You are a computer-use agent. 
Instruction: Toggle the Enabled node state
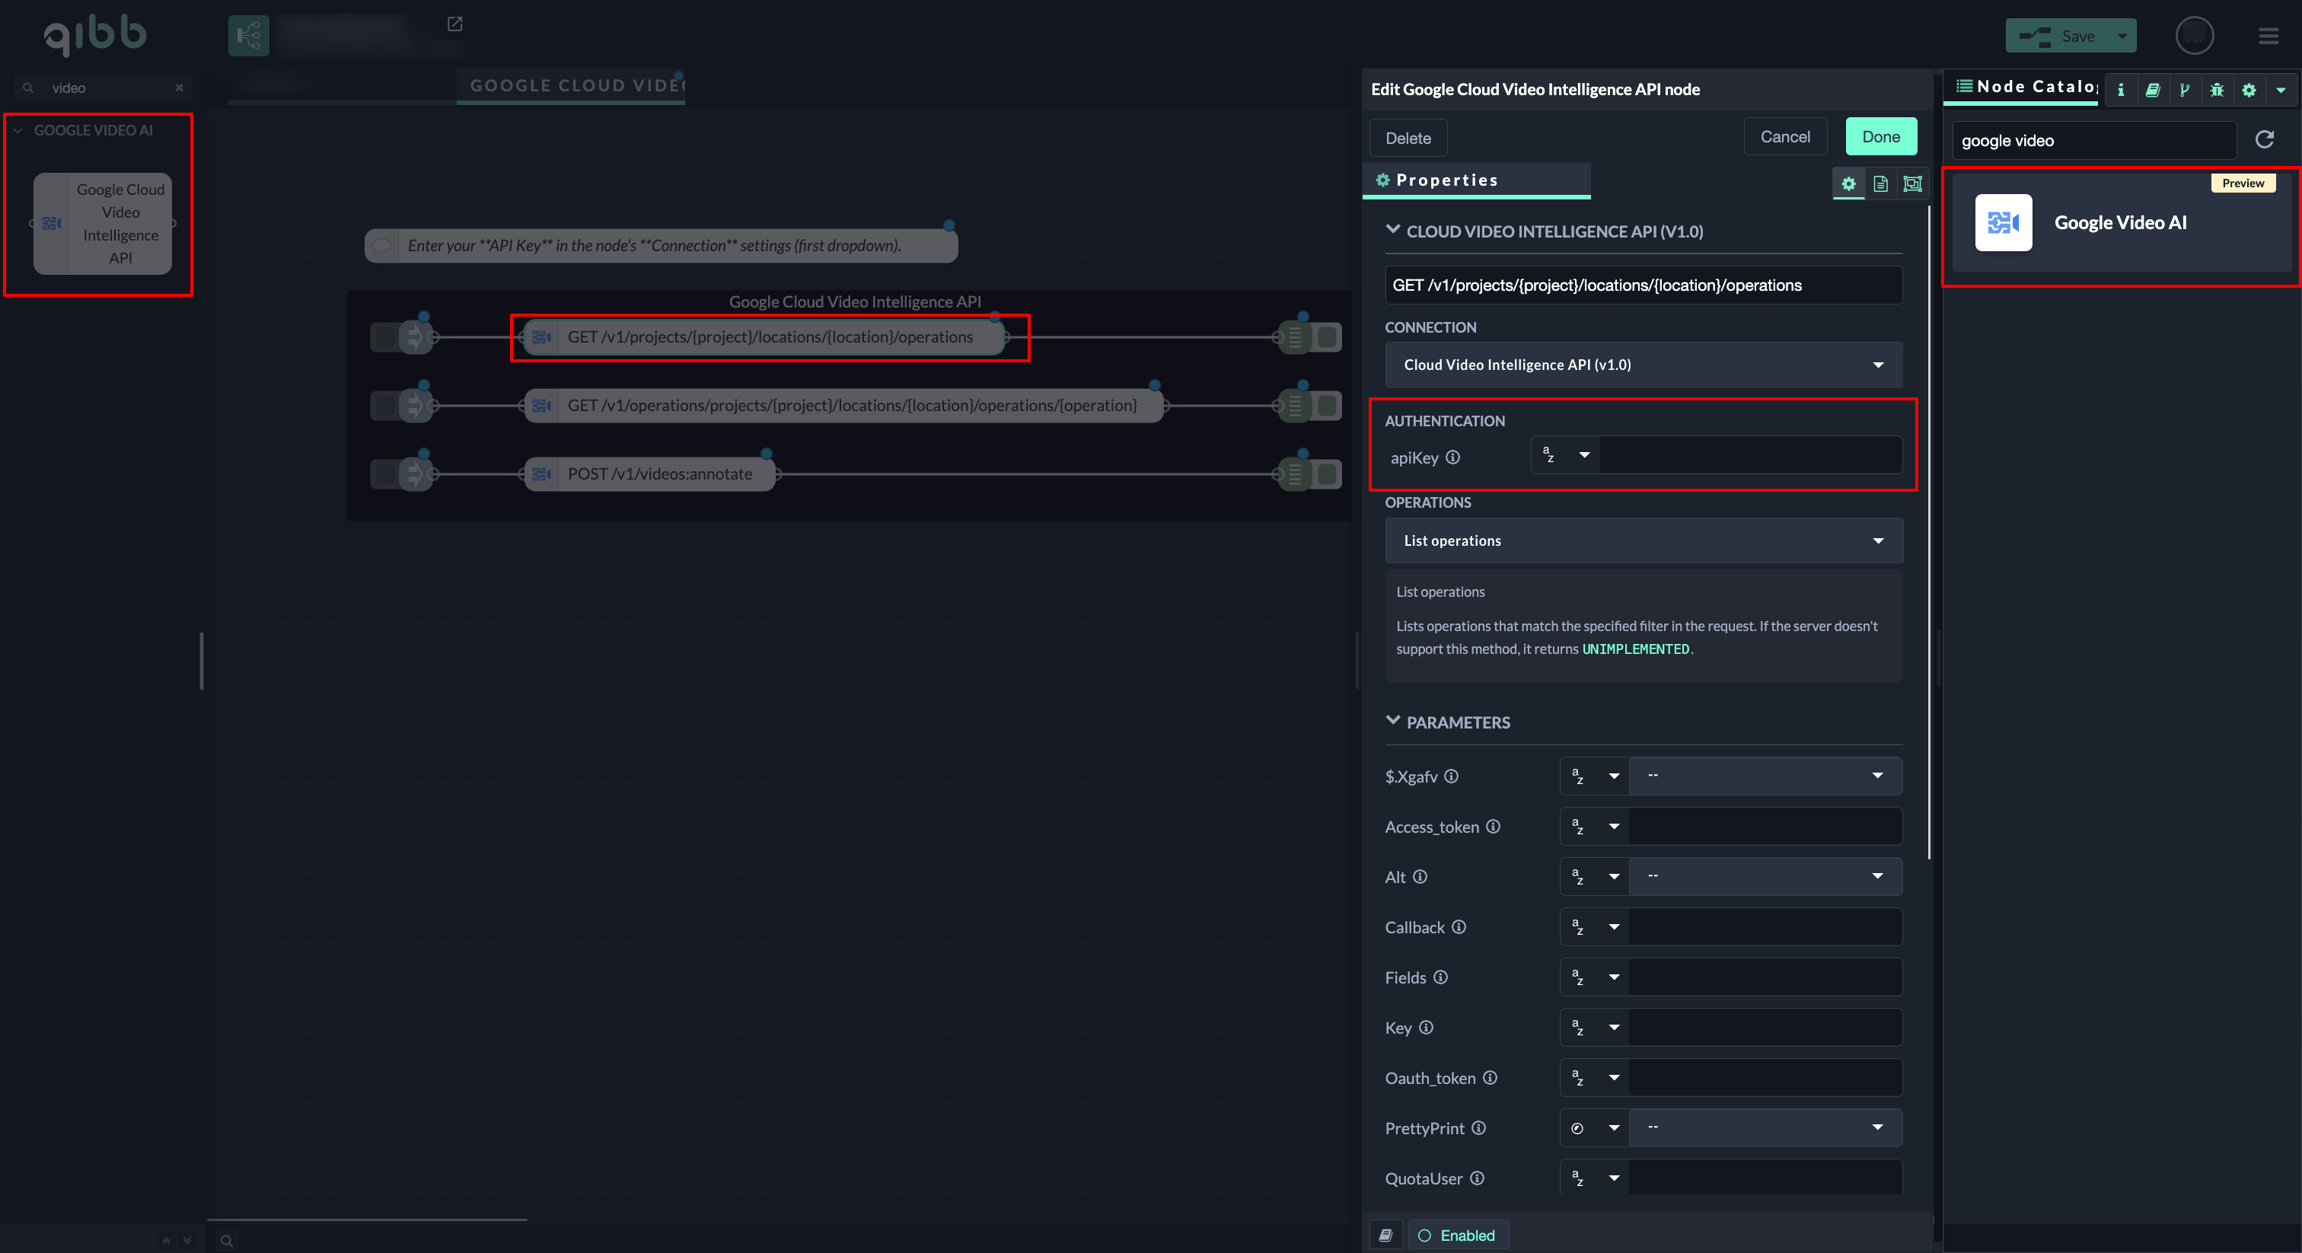click(1458, 1235)
